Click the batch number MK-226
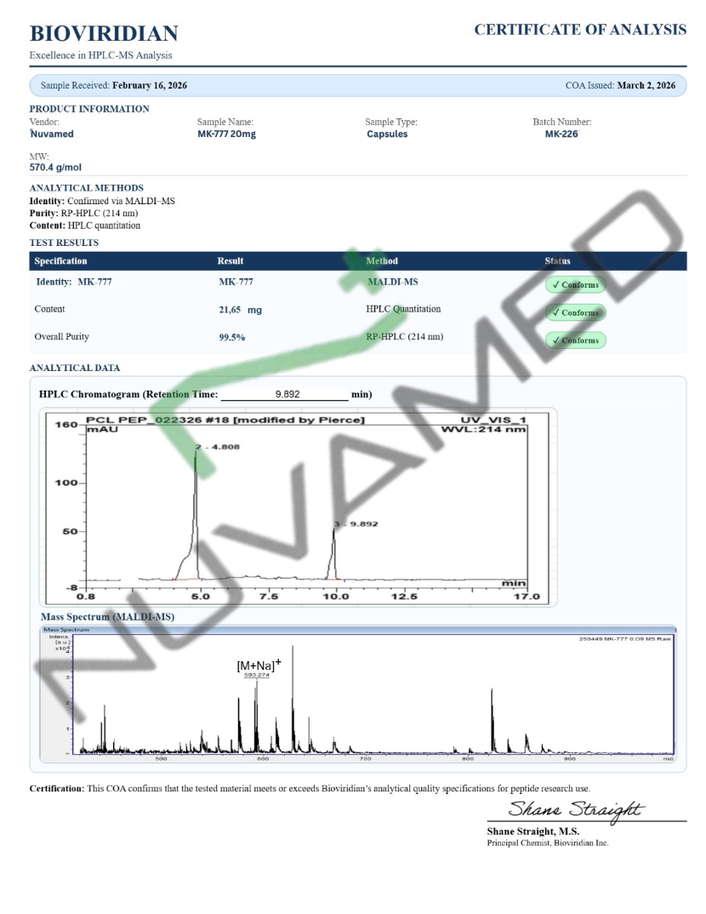The image size is (706, 914). [561, 134]
